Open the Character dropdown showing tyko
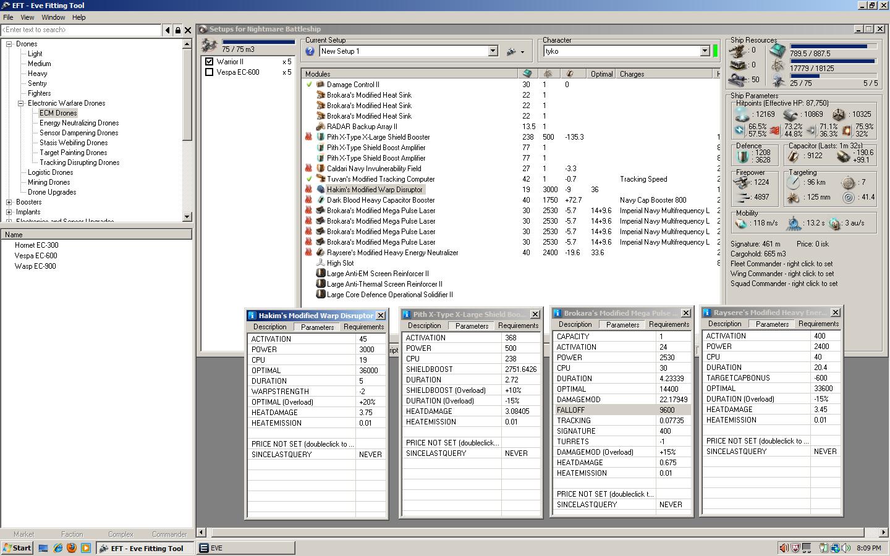890x556 pixels. tap(705, 51)
